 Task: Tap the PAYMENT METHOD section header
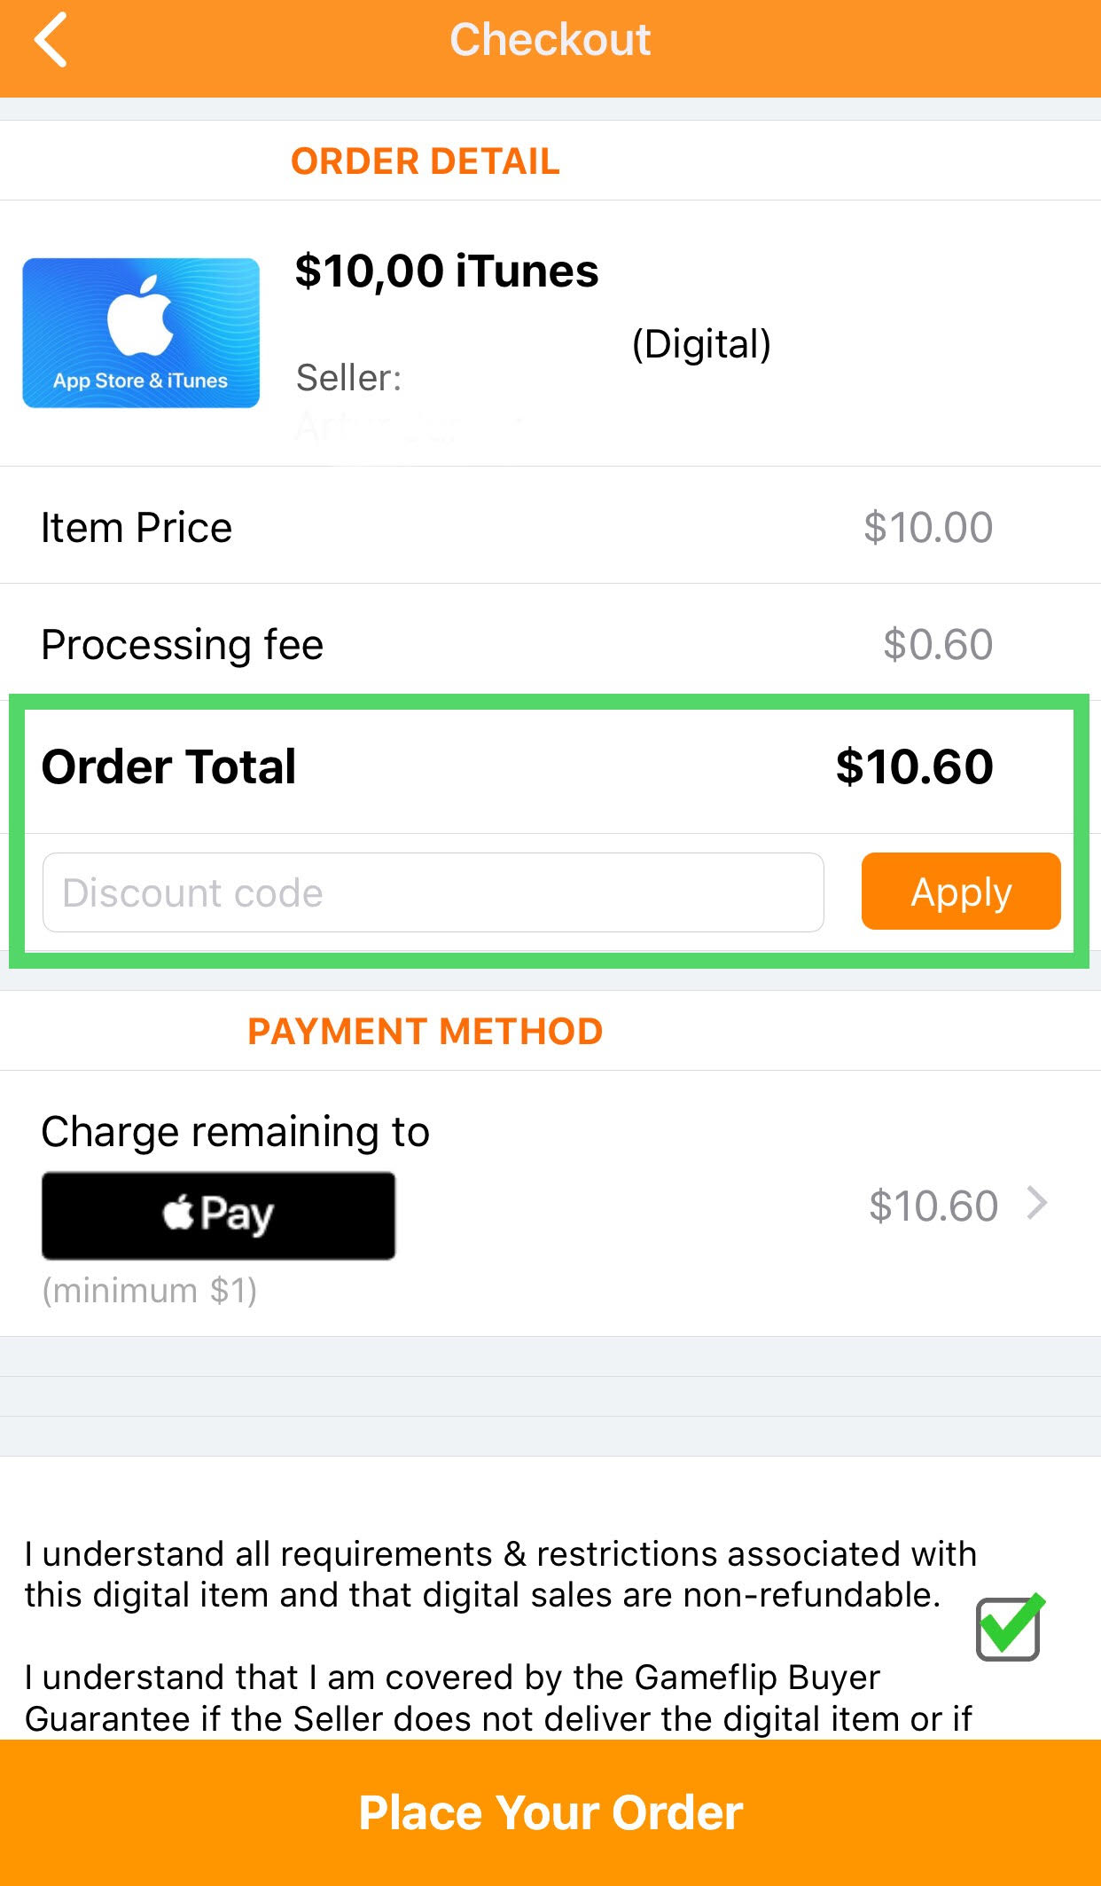point(426,1032)
